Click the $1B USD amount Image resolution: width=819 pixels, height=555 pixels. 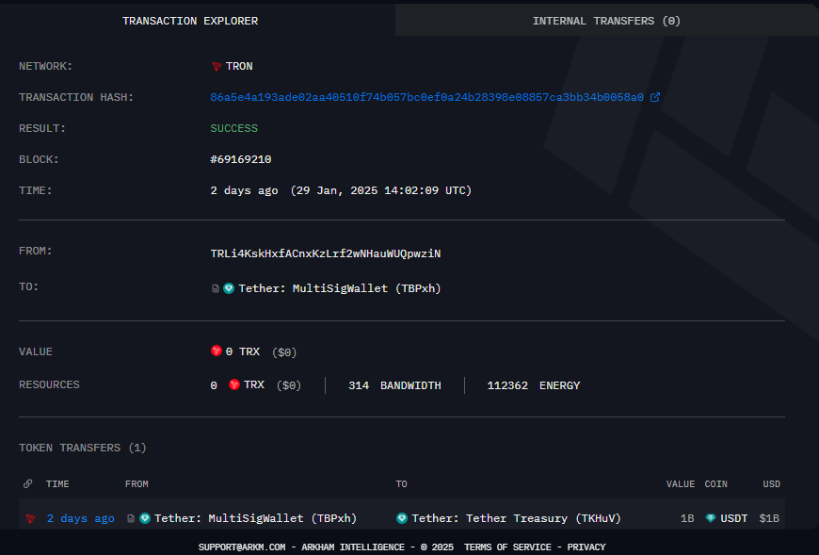pos(769,518)
